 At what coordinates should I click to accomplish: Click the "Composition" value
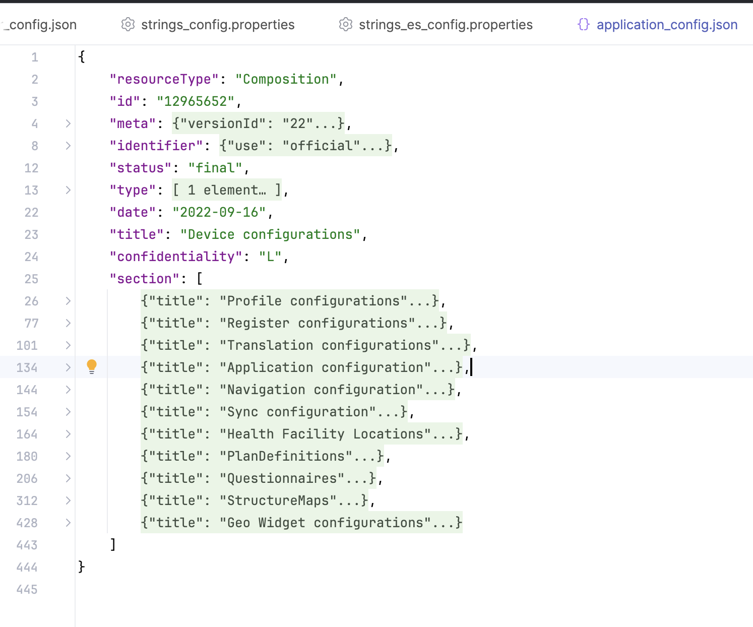286,79
